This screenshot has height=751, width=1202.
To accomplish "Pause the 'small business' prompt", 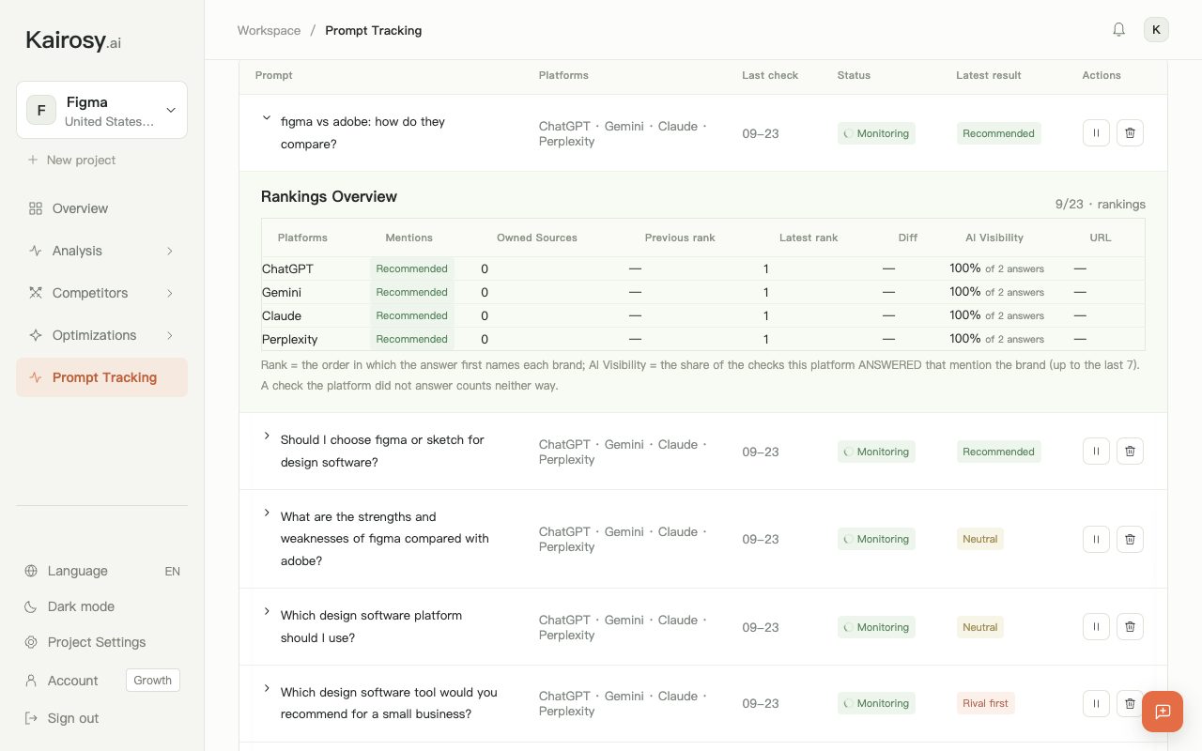I will tap(1096, 703).
